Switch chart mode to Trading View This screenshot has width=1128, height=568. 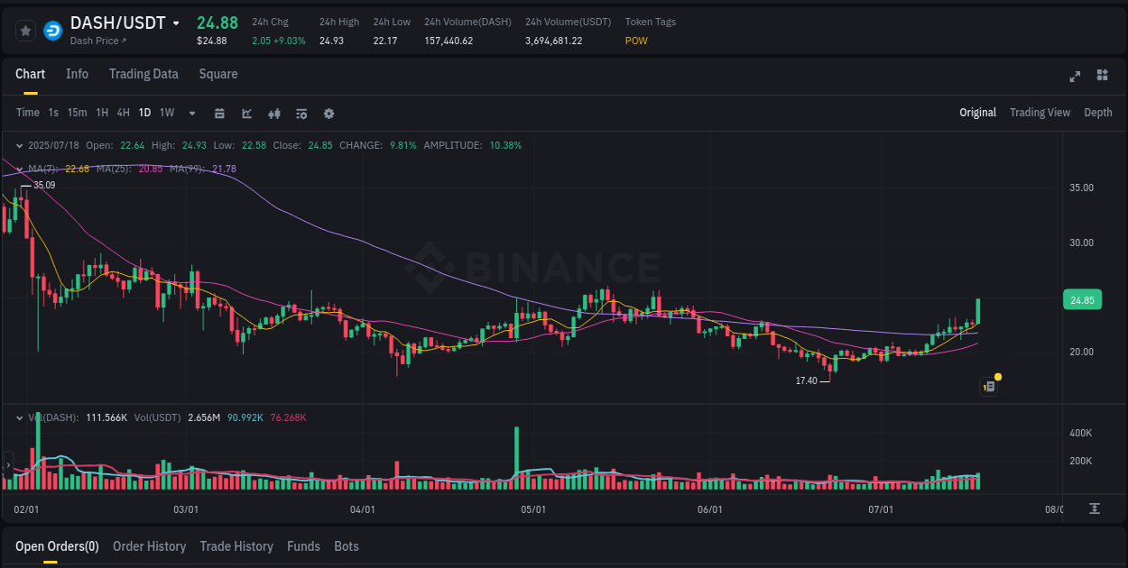pyautogui.click(x=1040, y=112)
